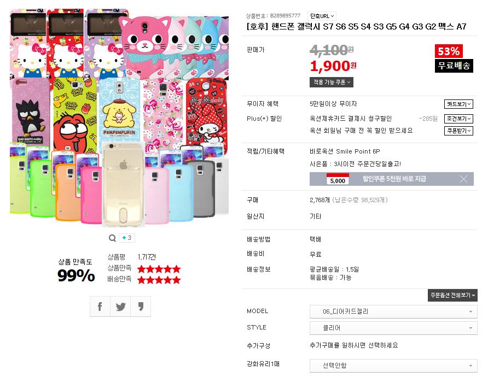Expand 카드보기 for interest-free benefits
The image size is (488, 377).
[x=458, y=104]
